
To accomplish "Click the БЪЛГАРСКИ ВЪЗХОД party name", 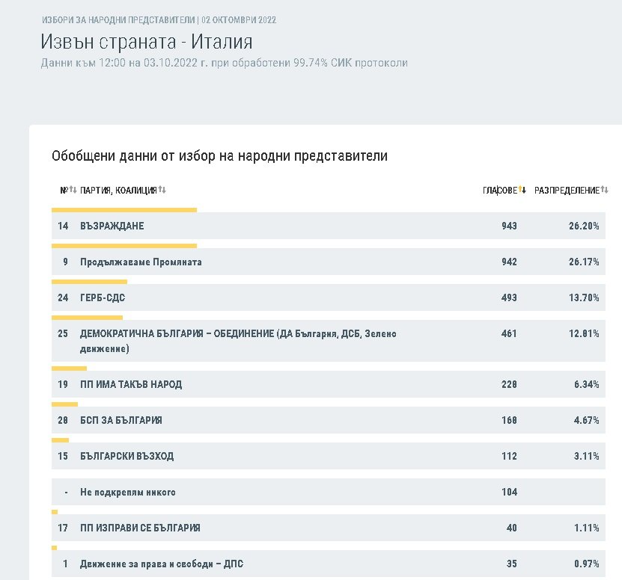I will click(126, 456).
